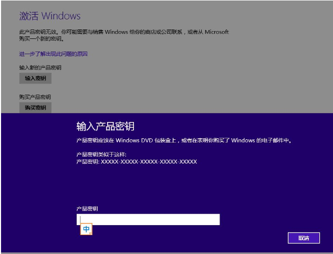Click the 激活 Windows page title
The image size is (333, 254).
[50, 16]
